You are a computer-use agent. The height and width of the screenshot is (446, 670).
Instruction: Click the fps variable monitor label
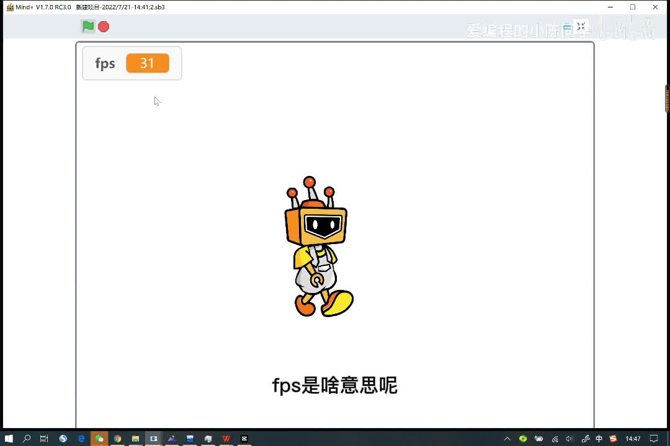[105, 64]
